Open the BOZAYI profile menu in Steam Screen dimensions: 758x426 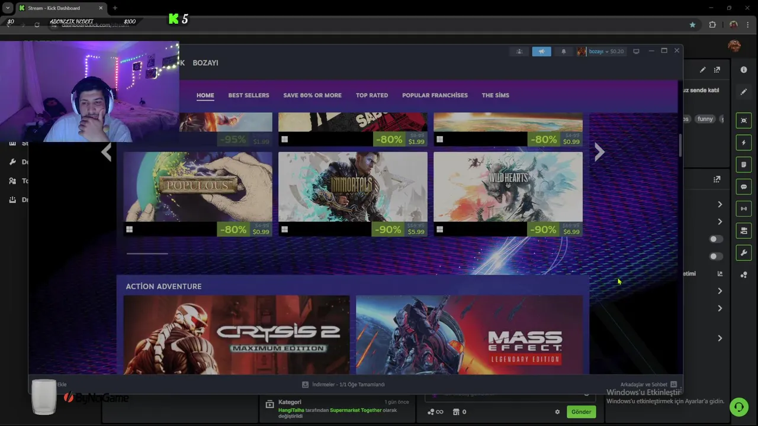coord(205,63)
